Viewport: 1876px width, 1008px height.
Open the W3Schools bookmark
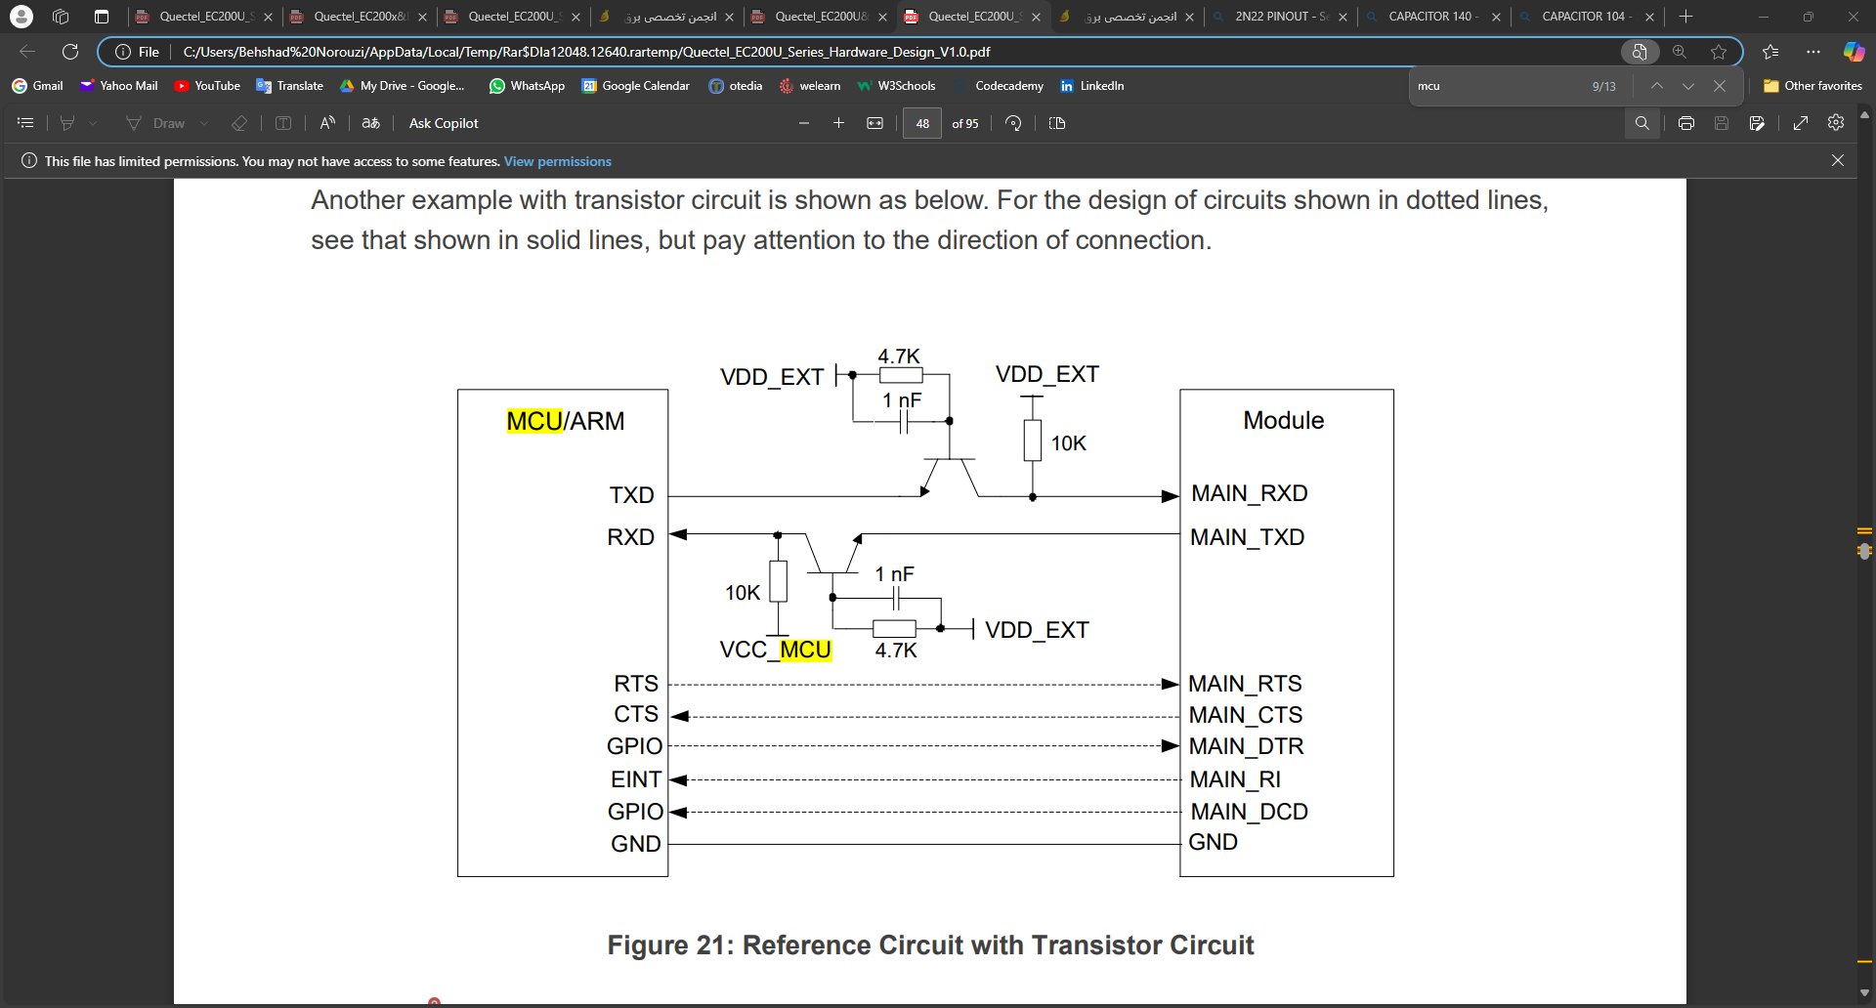(896, 86)
